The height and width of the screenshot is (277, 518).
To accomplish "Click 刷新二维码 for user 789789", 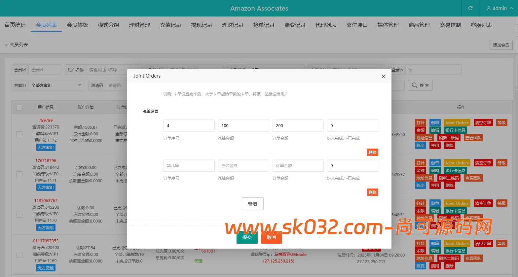I will (449, 138).
